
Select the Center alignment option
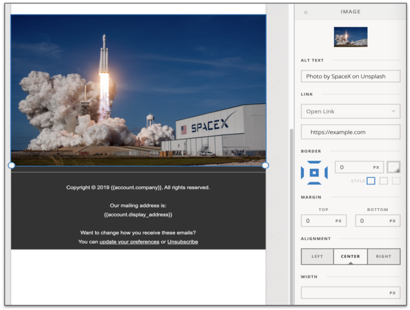point(350,256)
